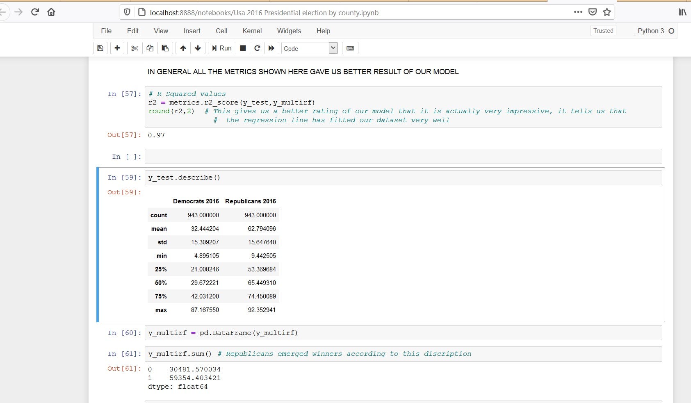Click the std value 15.309207
Viewport: 691px width, 403px height.
[x=205, y=242]
